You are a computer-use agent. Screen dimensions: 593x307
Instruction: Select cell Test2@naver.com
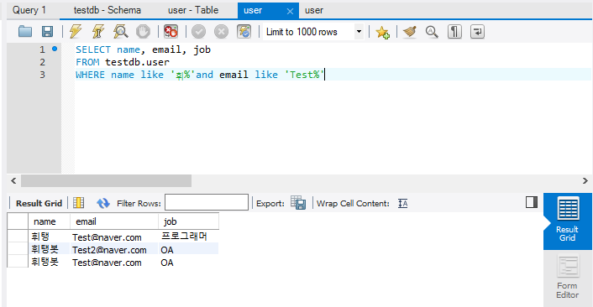(x=114, y=250)
